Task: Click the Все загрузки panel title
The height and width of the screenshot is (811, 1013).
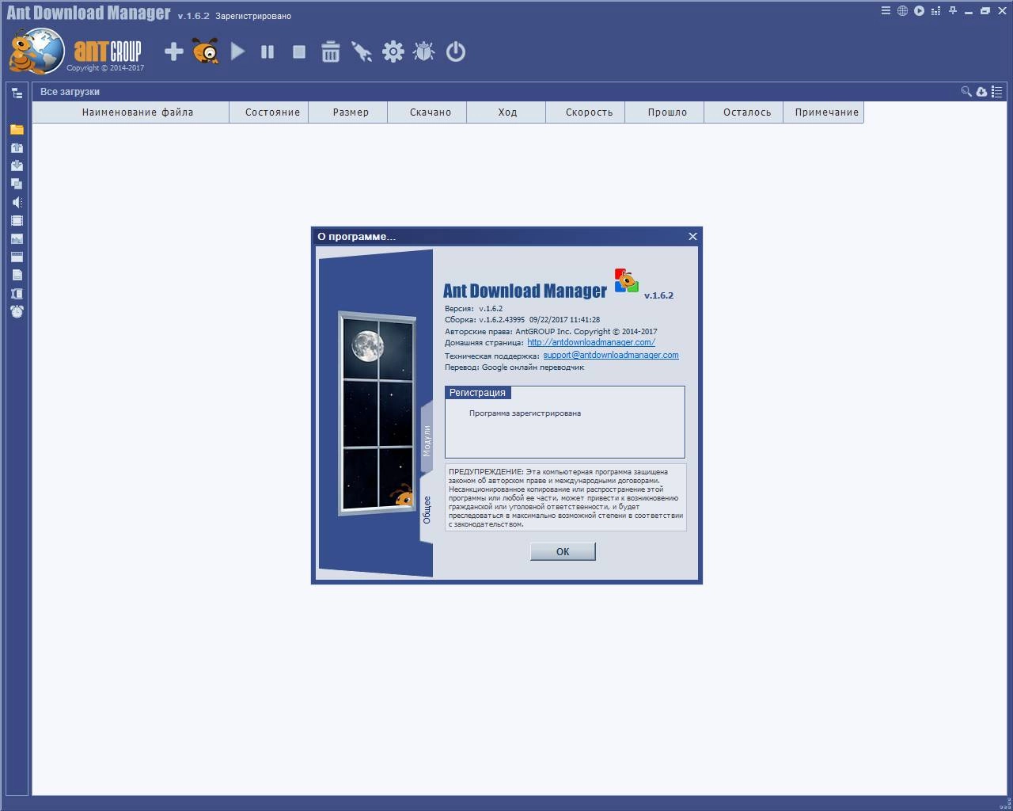Action: (x=70, y=92)
